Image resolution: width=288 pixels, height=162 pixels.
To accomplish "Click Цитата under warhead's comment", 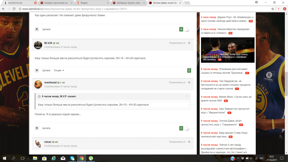I will [46, 128].
